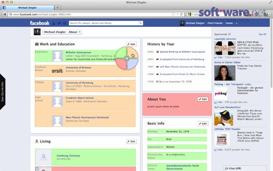Open the USPlabs TEST Powder ad link
This screenshot has width=273, height=171.
click(x=227, y=129)
